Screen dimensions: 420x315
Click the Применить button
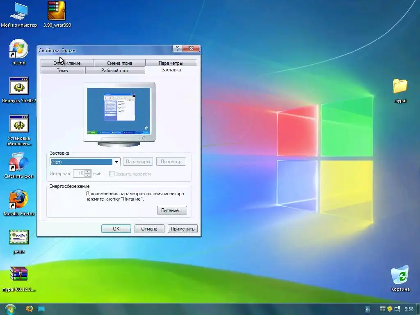click(183, 229)
